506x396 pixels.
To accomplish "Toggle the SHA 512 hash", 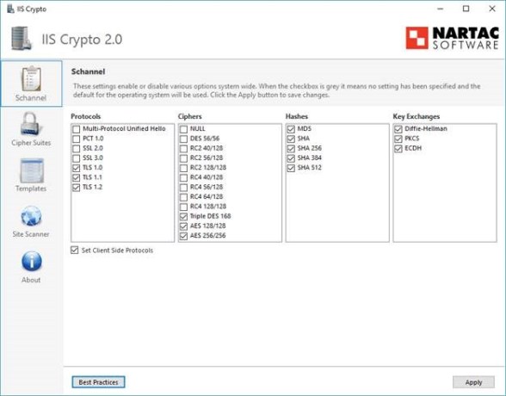I will tap(291, 168).
